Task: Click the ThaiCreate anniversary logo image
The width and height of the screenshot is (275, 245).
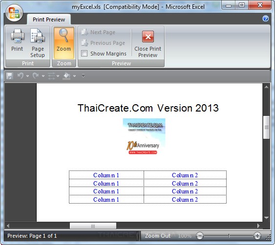Action: pos(144,136)
